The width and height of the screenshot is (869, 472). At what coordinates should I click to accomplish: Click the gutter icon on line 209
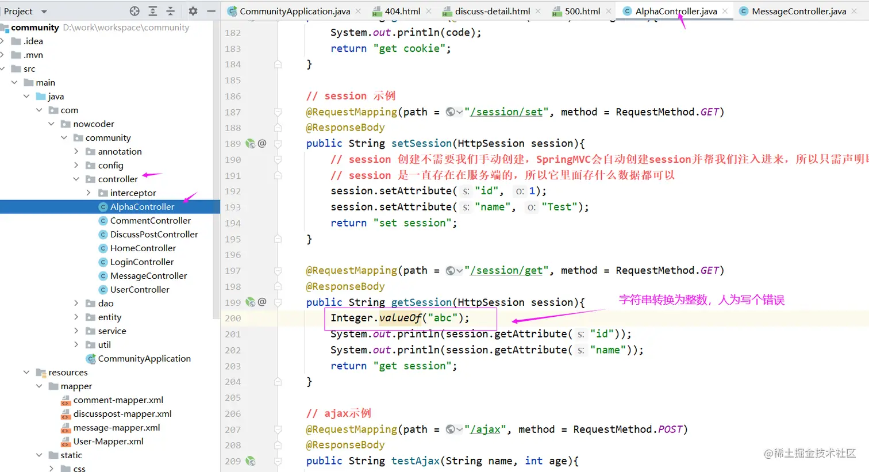click(x=250, y=461)
